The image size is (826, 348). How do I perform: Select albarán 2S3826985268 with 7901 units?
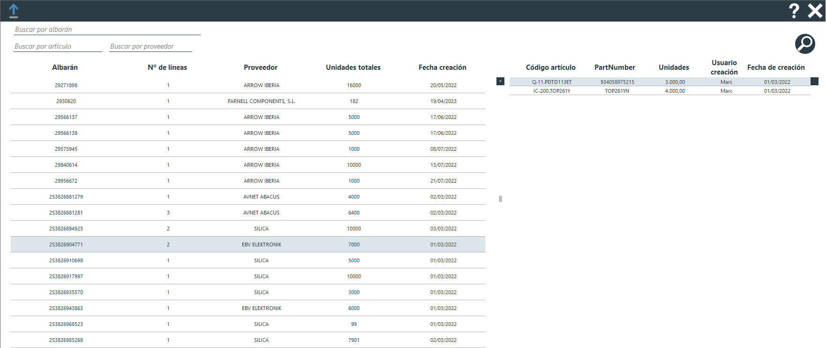point(66,340)
